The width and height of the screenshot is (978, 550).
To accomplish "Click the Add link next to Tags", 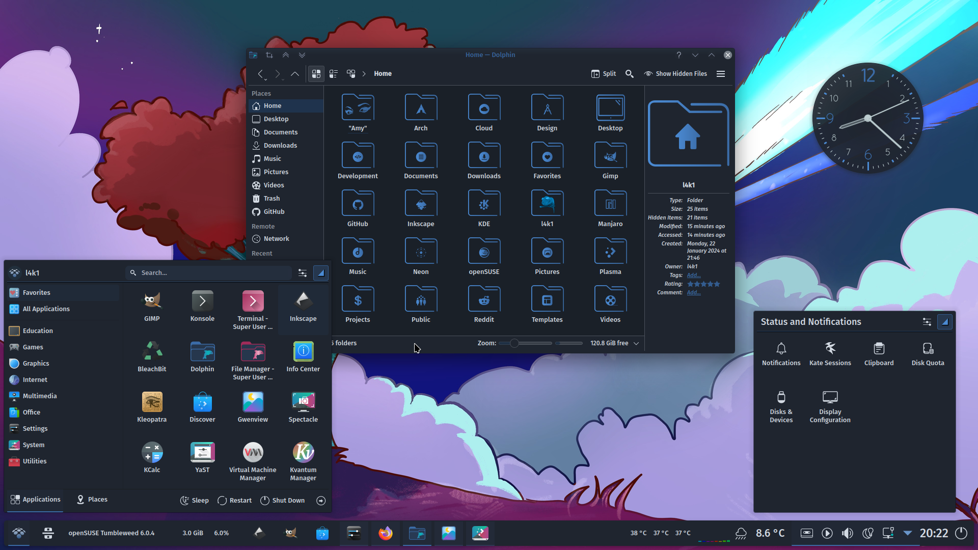I will [694, 276].
